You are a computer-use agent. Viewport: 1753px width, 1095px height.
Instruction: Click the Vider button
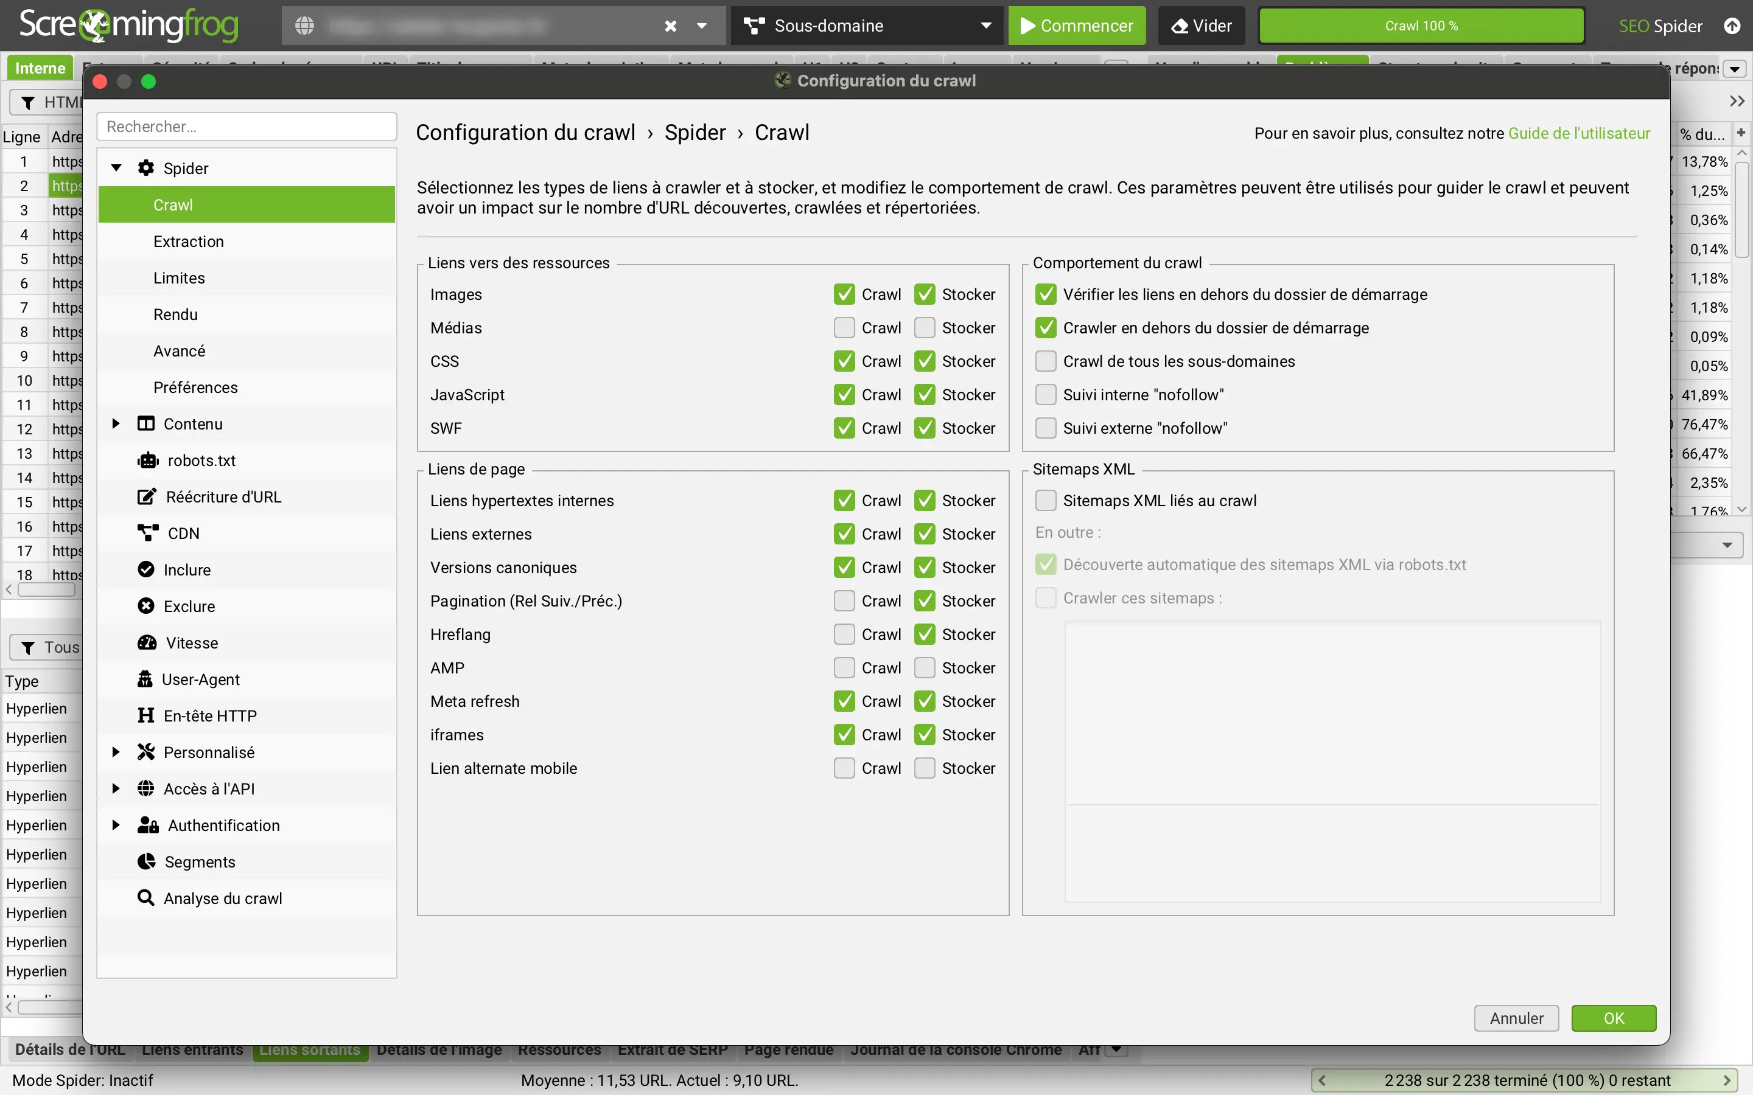(x=1201, y=26)
